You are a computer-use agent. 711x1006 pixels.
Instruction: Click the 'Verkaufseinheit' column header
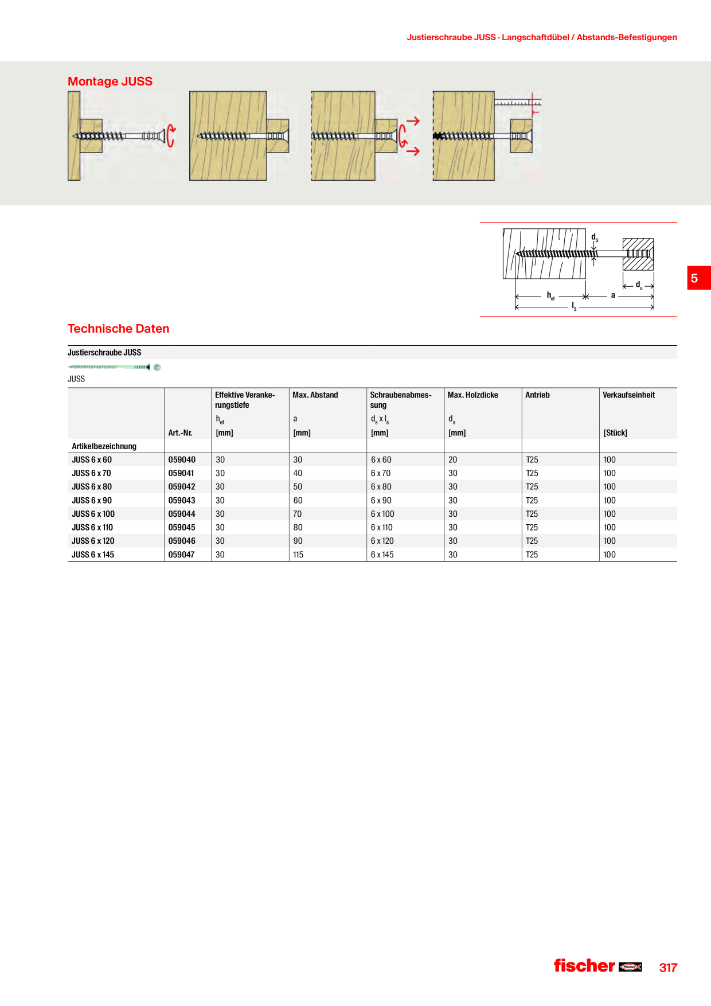click(628, 395)
